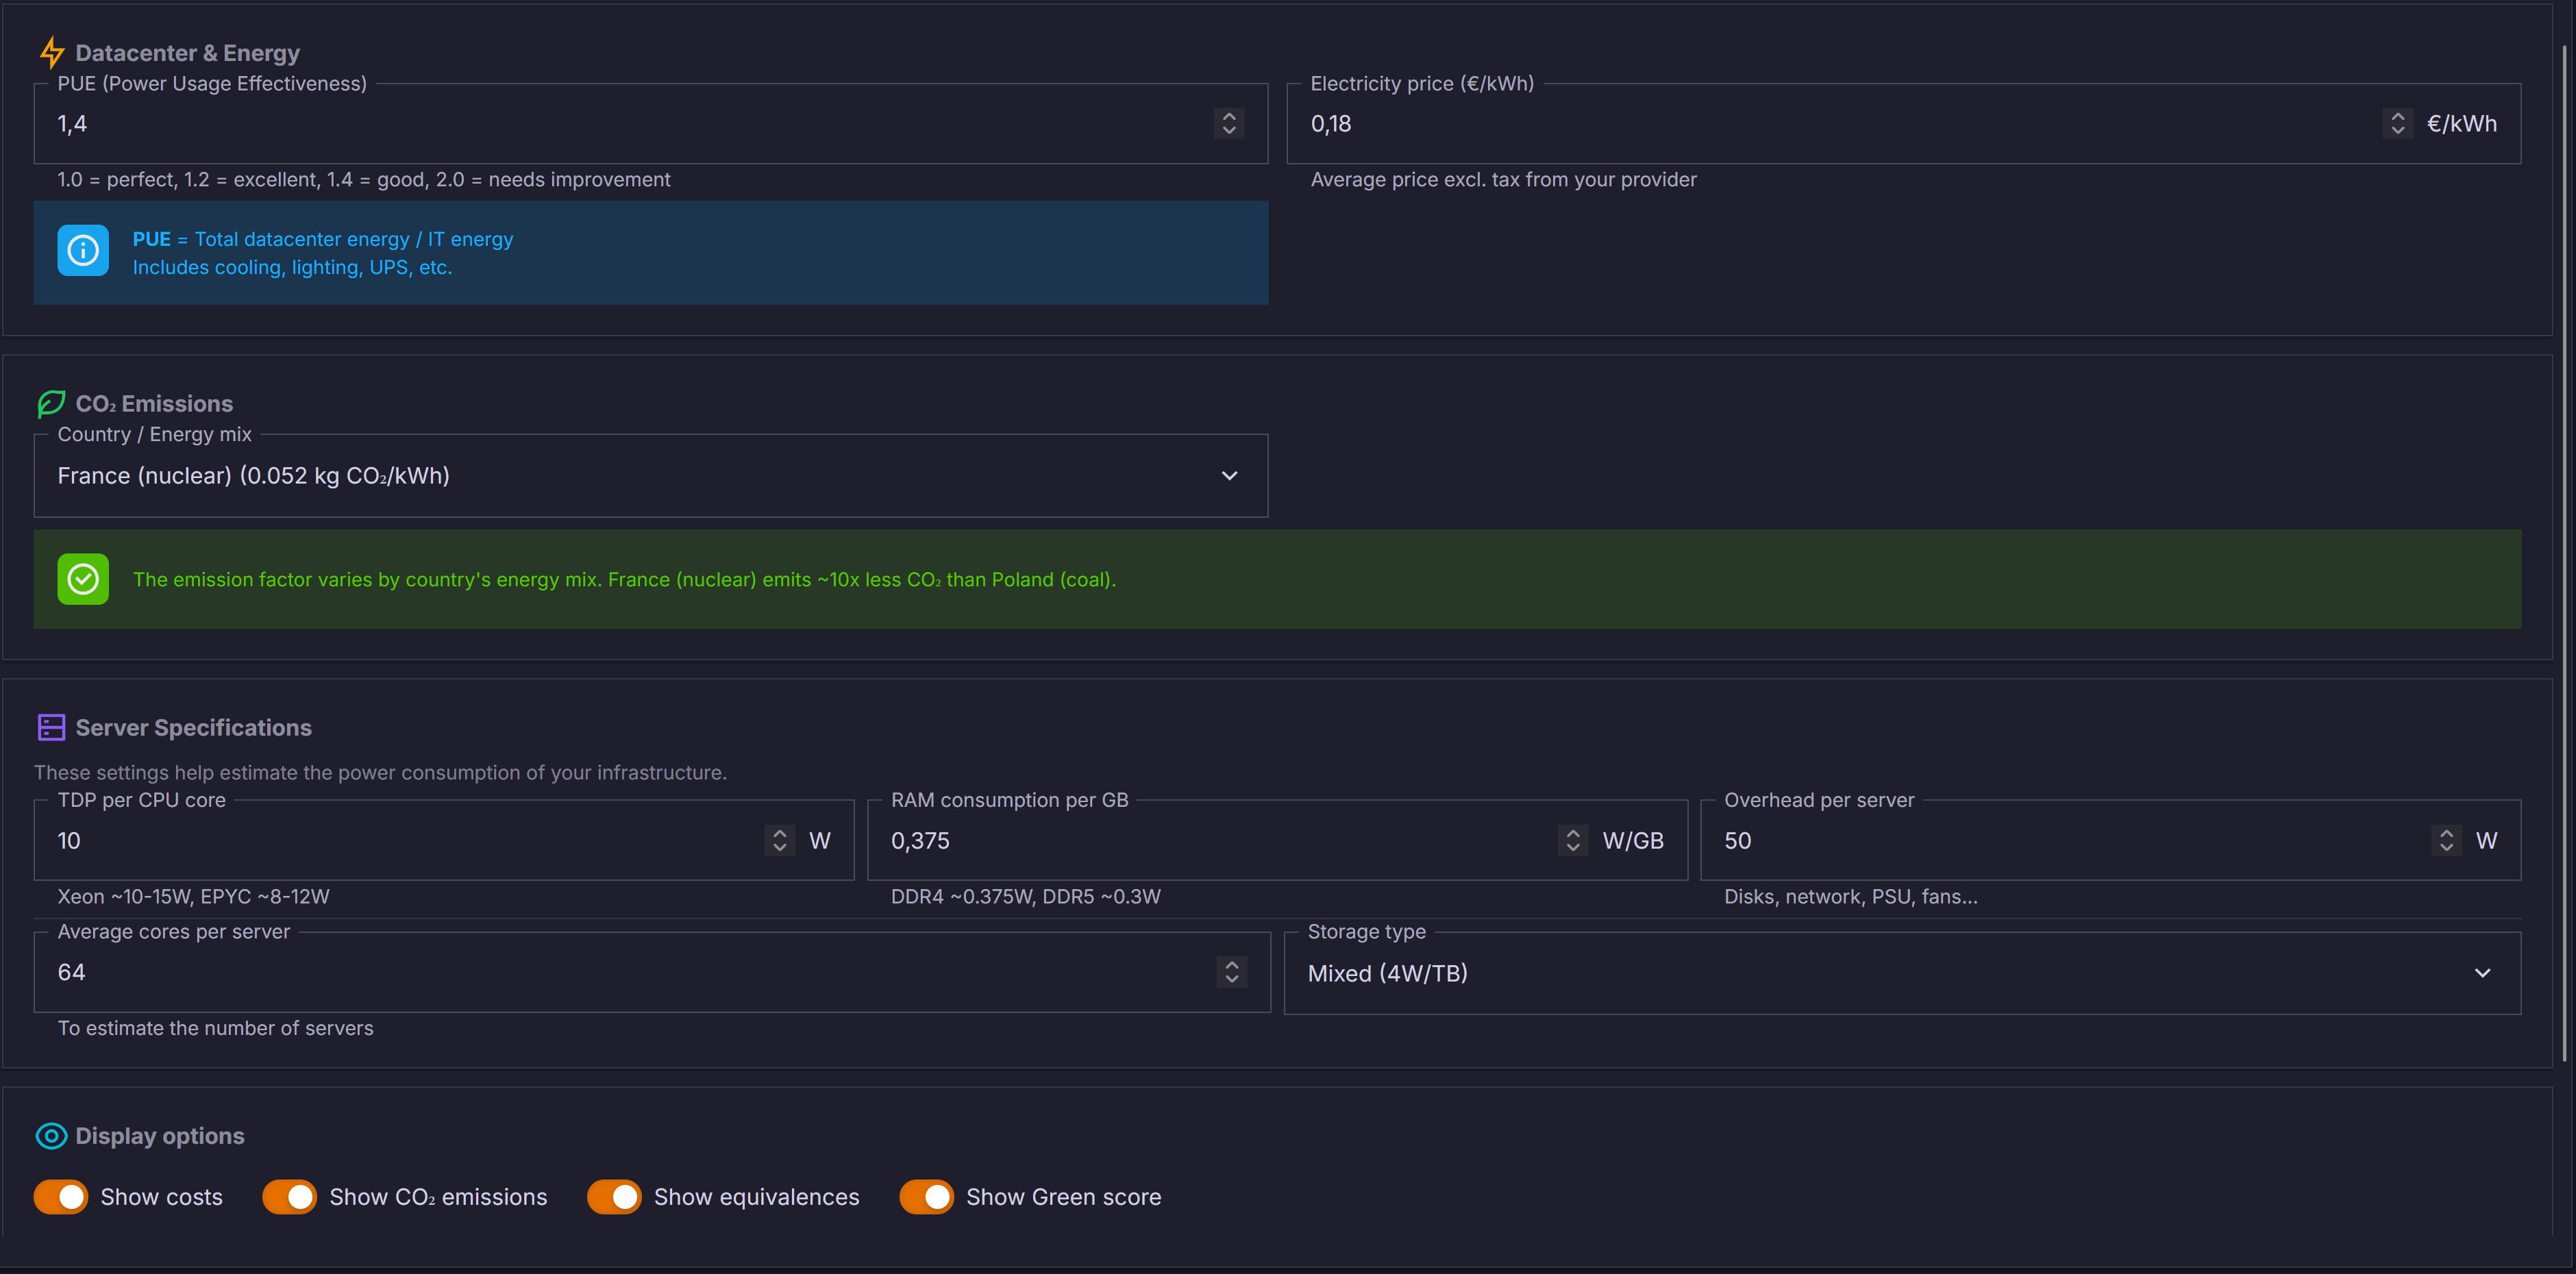The width and height of the screenshot is (2576, 1274).
Task: Click the blue info icon in the PUE banner
Action: (83, 250)
